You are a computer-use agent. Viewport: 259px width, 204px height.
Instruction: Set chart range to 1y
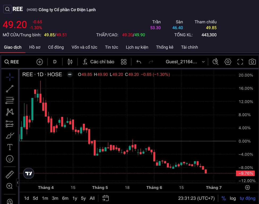point(75,198)
